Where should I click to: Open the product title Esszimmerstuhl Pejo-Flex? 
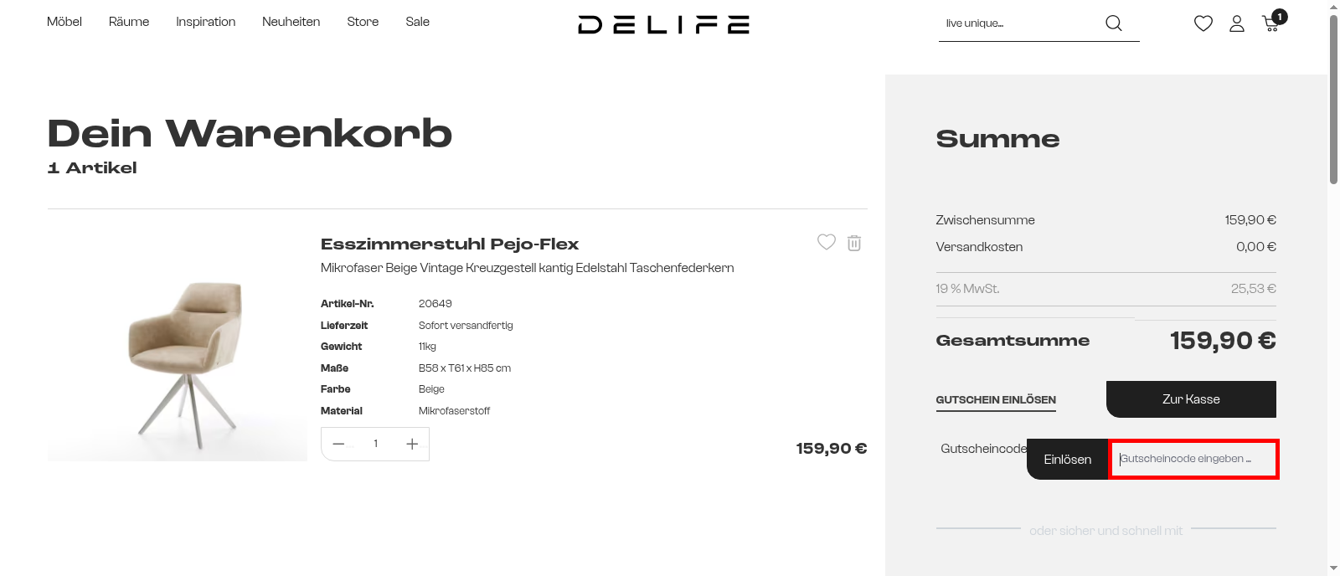[449, 244]
